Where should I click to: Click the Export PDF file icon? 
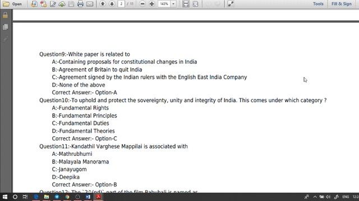click(43, 4)
